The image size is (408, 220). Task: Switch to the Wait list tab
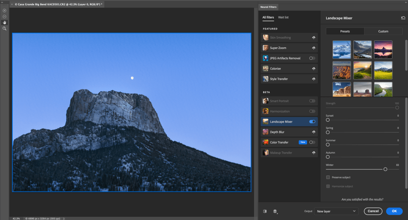coord(283,18)
